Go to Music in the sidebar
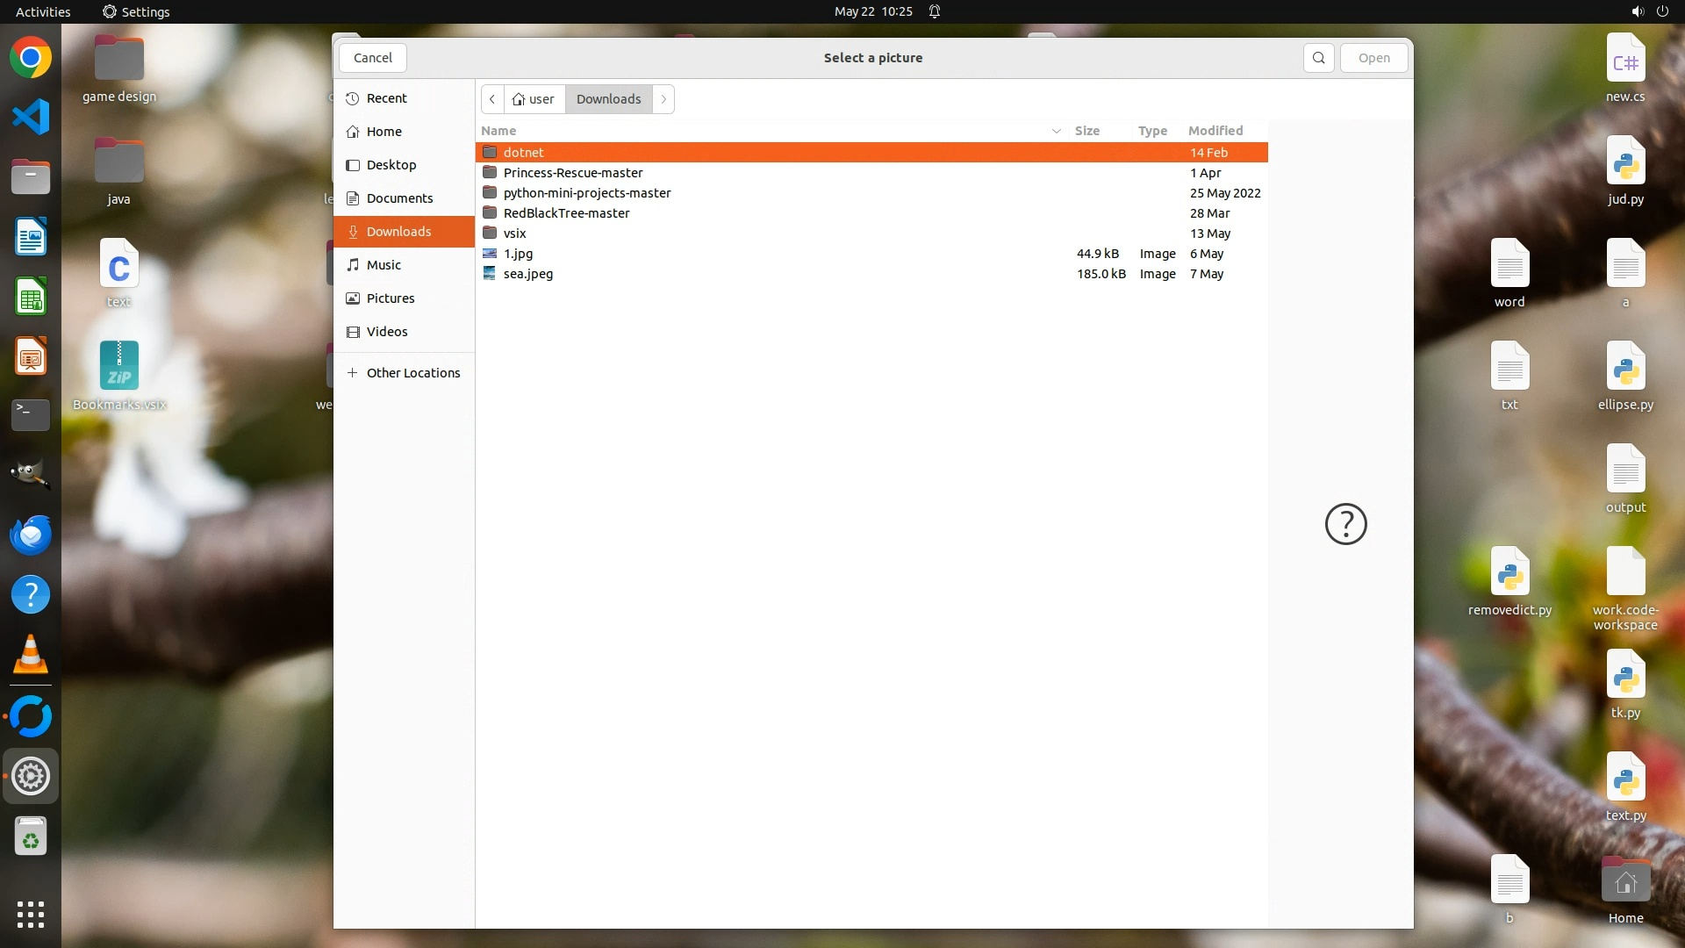This screenshot has width=1685, height=948. coord(384,265)
